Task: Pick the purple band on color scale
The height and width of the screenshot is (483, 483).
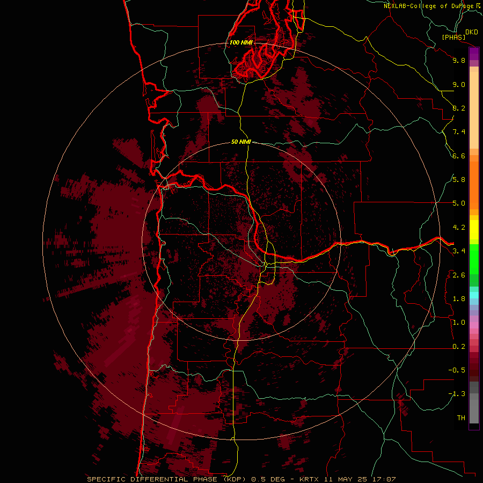Action: (474, 54)
